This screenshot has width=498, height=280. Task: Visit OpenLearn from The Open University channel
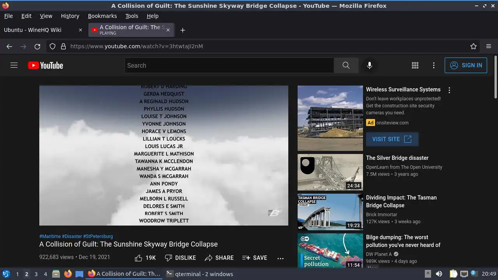tap(404, 167)
